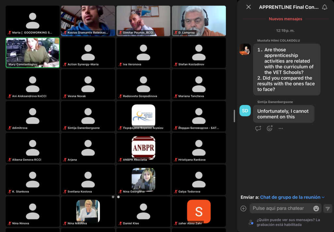Add emoji reaction to Sintija's message

coord(269,128)
